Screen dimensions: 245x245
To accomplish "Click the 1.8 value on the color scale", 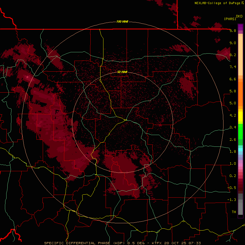I will [x=233, y=152].
